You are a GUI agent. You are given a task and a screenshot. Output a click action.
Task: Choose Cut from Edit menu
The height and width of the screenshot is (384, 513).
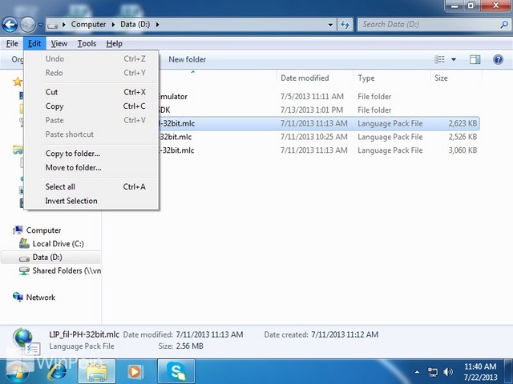91,92
